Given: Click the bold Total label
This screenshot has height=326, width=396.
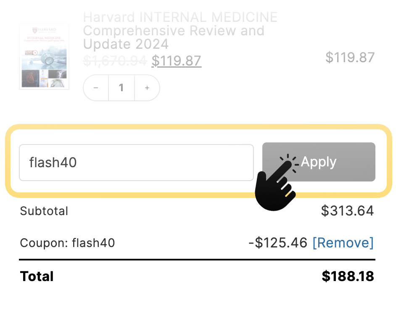Looking at the screenshot, I should (37, 276).
